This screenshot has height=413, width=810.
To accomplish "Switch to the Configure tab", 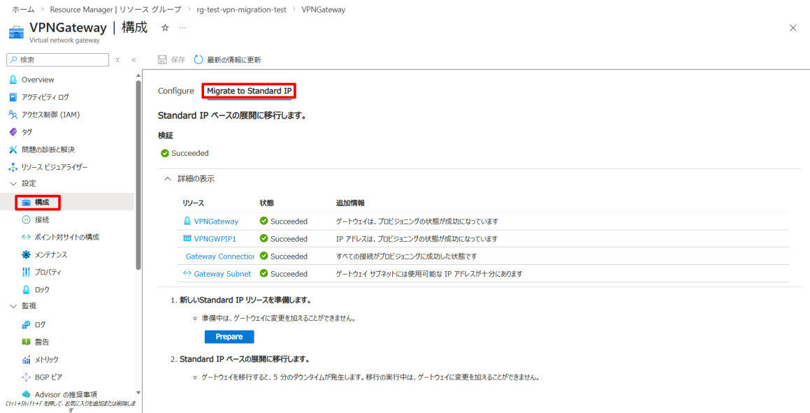I will (175, 91).
